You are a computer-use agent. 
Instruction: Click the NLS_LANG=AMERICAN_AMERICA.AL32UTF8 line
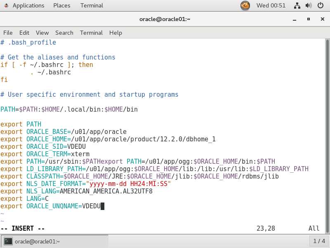(76, 191)
